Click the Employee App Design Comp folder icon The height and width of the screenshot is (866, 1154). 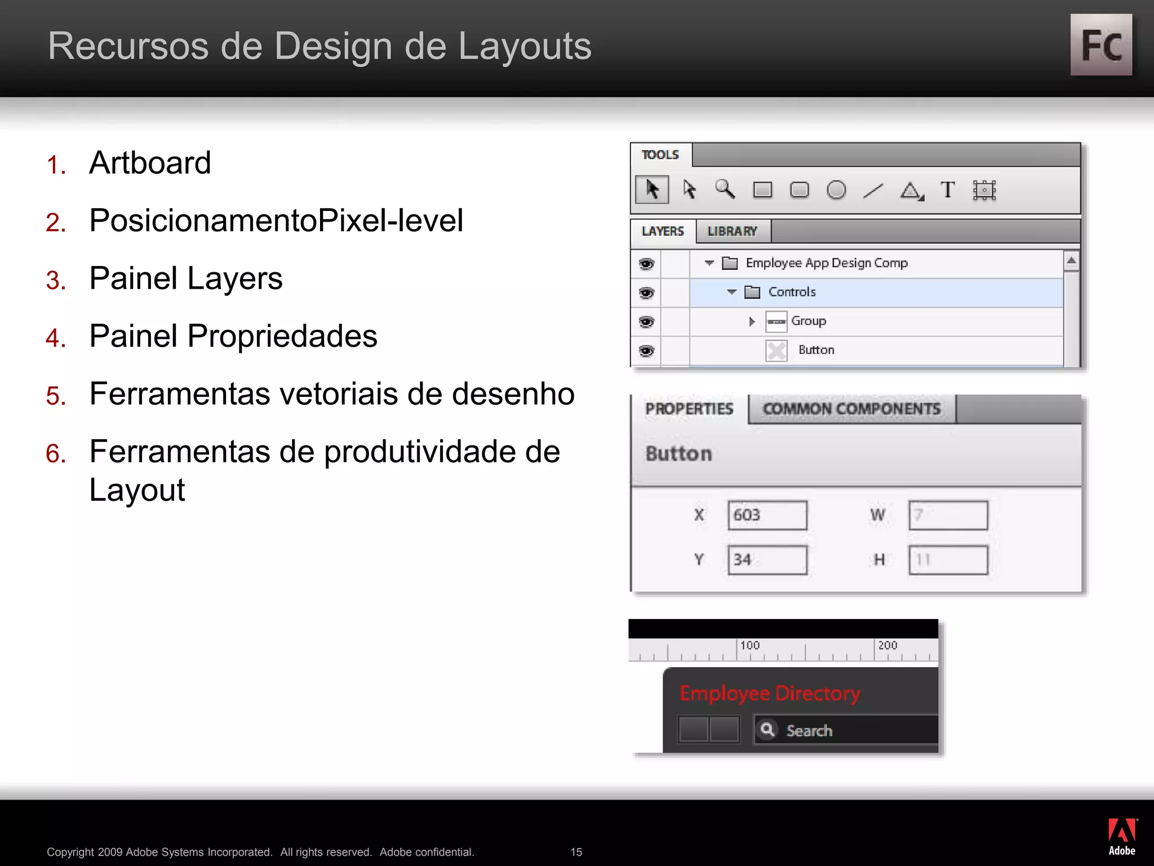(730, 263)
